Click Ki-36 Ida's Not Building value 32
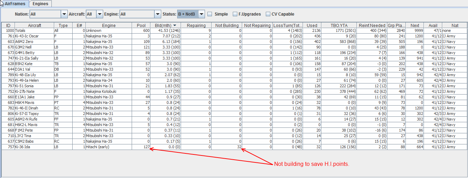 pyautogui.click(x=227, y=147)
